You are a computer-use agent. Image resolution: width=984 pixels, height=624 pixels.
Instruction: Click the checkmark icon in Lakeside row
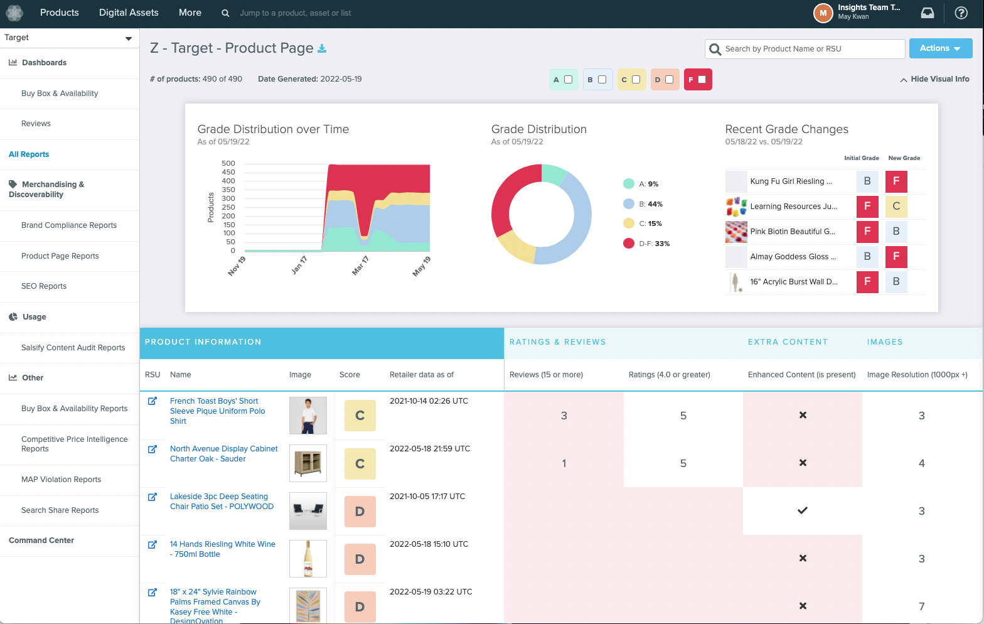(803, 510)
